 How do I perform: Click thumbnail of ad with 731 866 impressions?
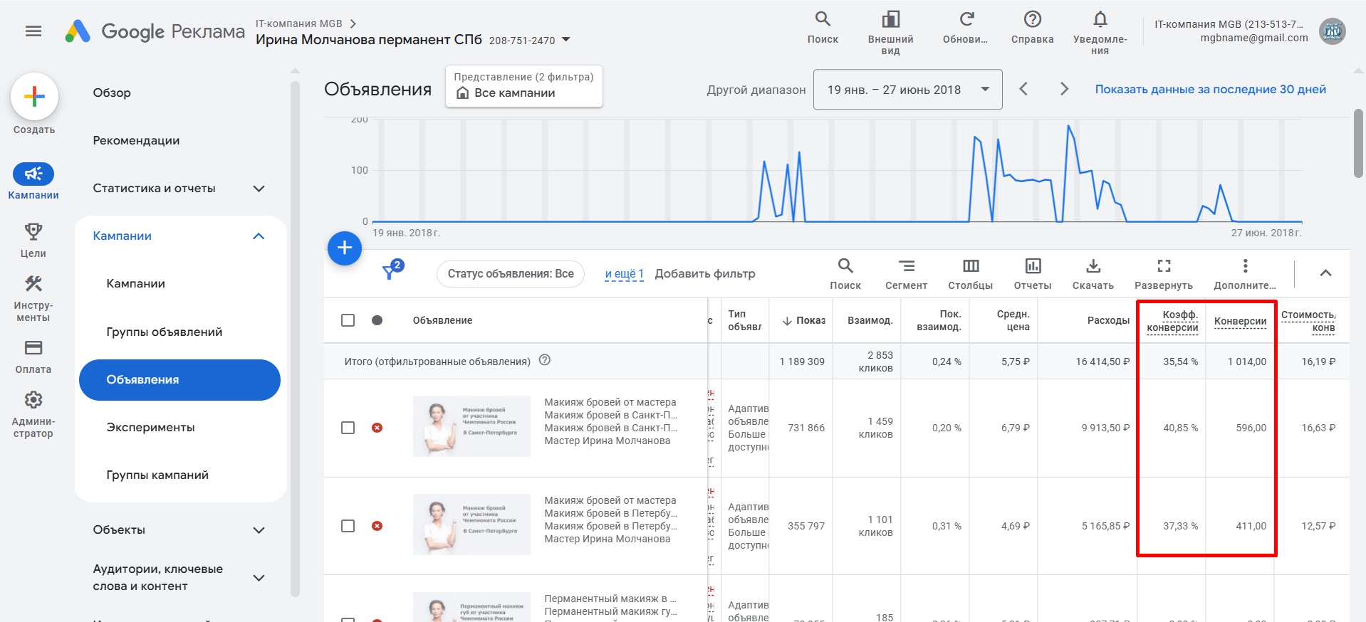point(471,426)
